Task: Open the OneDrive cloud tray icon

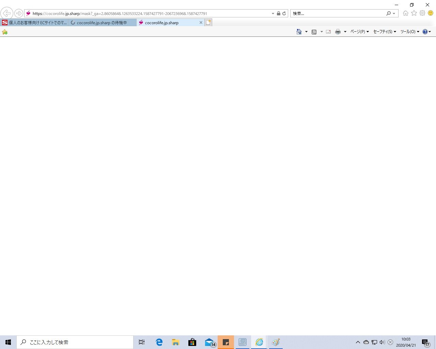Action: (x=366, y=342)
